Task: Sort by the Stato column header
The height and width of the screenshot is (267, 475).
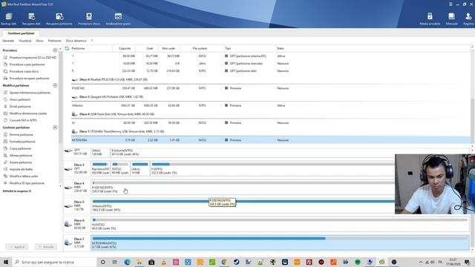Action: click(281, 48)
